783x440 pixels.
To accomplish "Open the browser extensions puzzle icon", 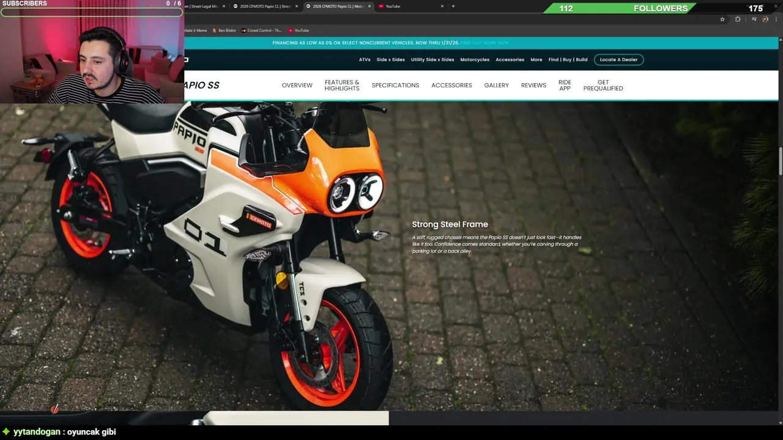I will (738, 19).
